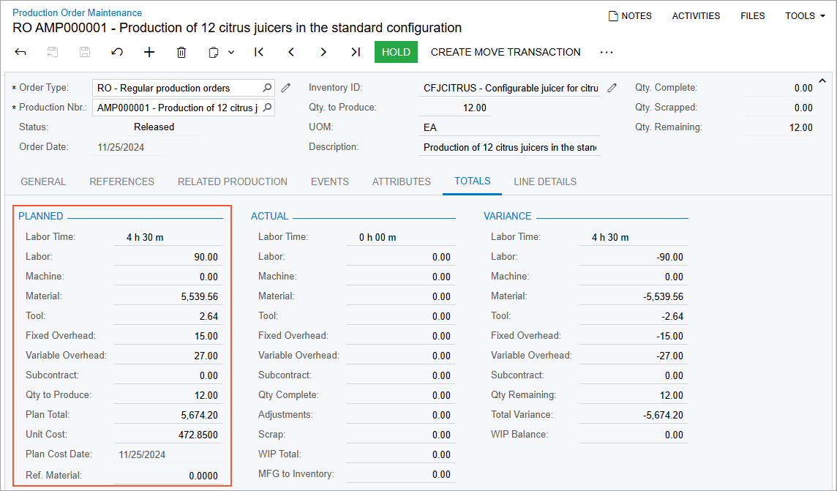The width and height of the screenshot is (837, 491).
Task: Go to the first record
Action: (259, 52)
